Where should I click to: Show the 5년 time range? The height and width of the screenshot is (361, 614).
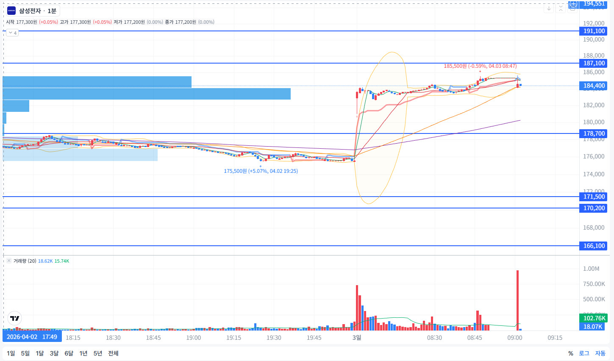[98, 353]
